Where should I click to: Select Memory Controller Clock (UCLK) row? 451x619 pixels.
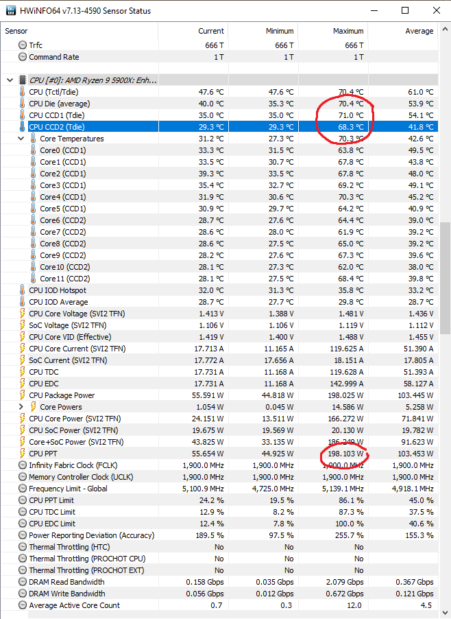coord(219,477)
